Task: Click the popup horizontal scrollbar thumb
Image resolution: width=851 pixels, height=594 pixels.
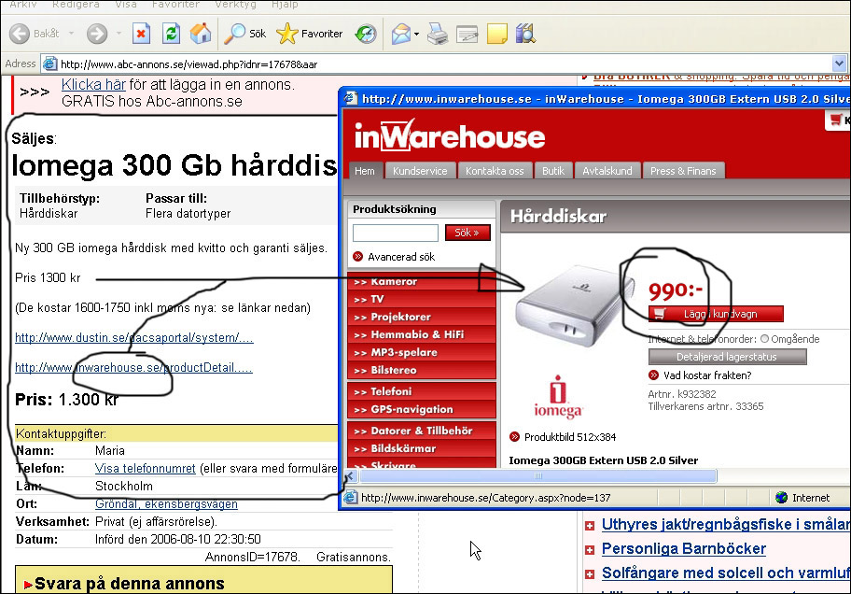Action: pyautogui.click(x=537, y=476)
